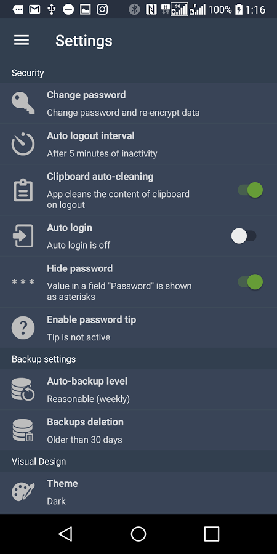277x554 pixels.
Task: Open Enable password tip option
Action: [x=138, y=328]
